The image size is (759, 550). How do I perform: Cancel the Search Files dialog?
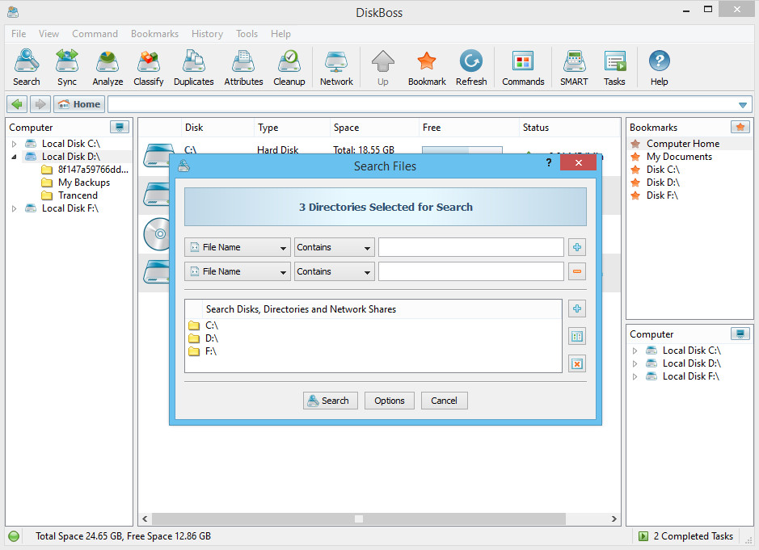pos(444,401)
